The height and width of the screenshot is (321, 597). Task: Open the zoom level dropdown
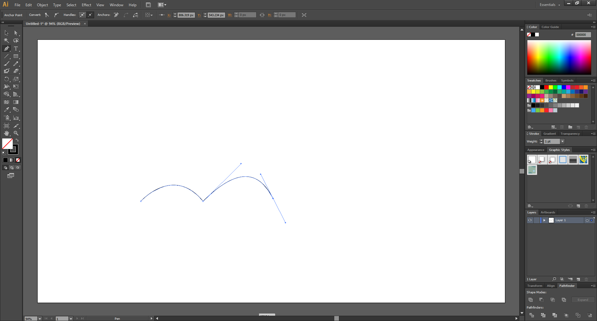coord(40,319)
